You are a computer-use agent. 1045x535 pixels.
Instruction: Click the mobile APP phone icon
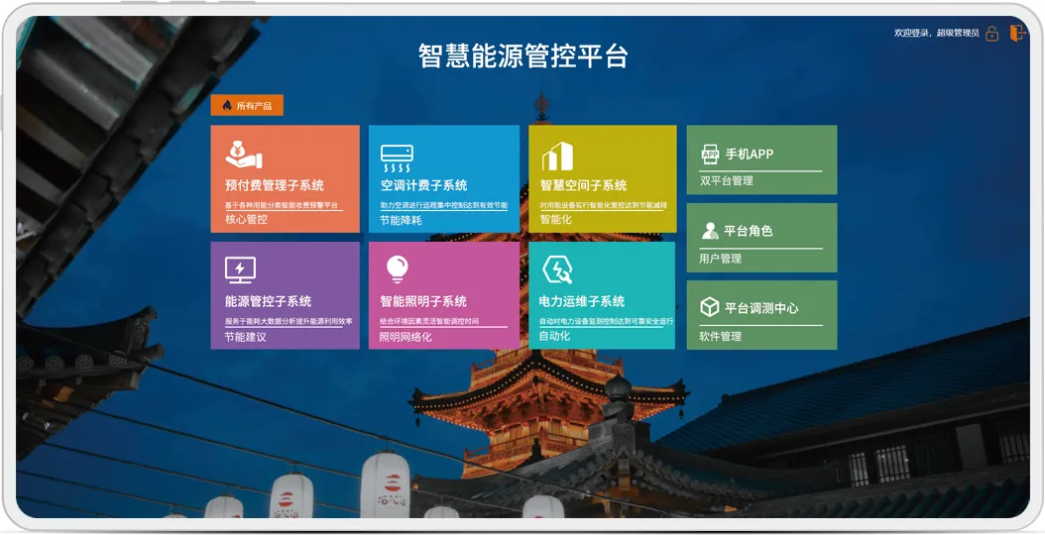coord(710,155)
